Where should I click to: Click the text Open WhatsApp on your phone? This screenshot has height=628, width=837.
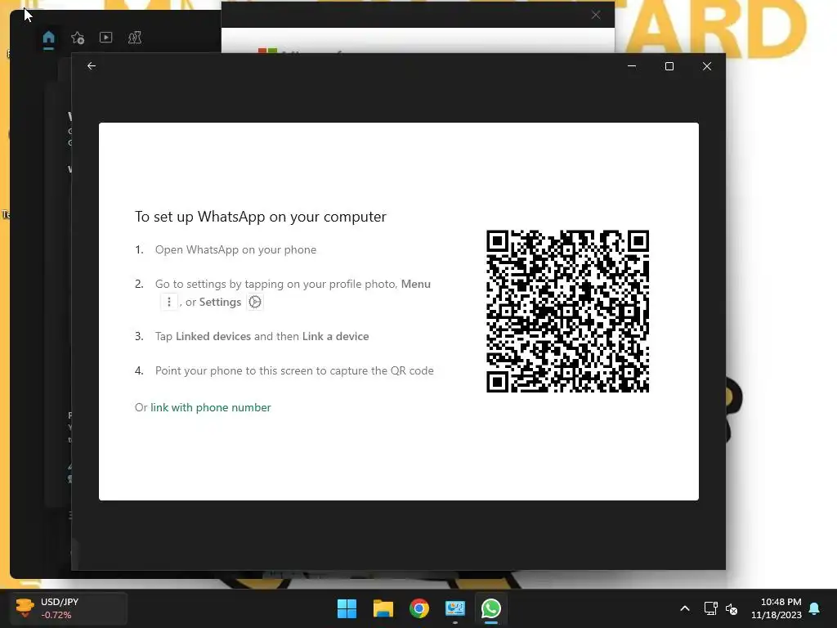pyautogui.click(x=235, y=250)
